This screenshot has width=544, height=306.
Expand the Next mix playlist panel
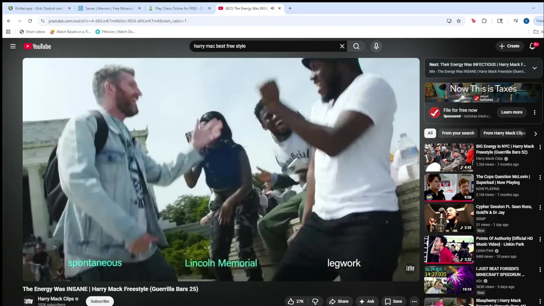[535, 68]
